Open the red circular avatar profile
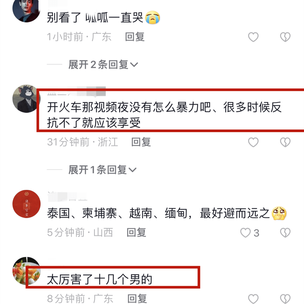The height and width of the screenshot is (304, 304). click(x=26, y=204)
